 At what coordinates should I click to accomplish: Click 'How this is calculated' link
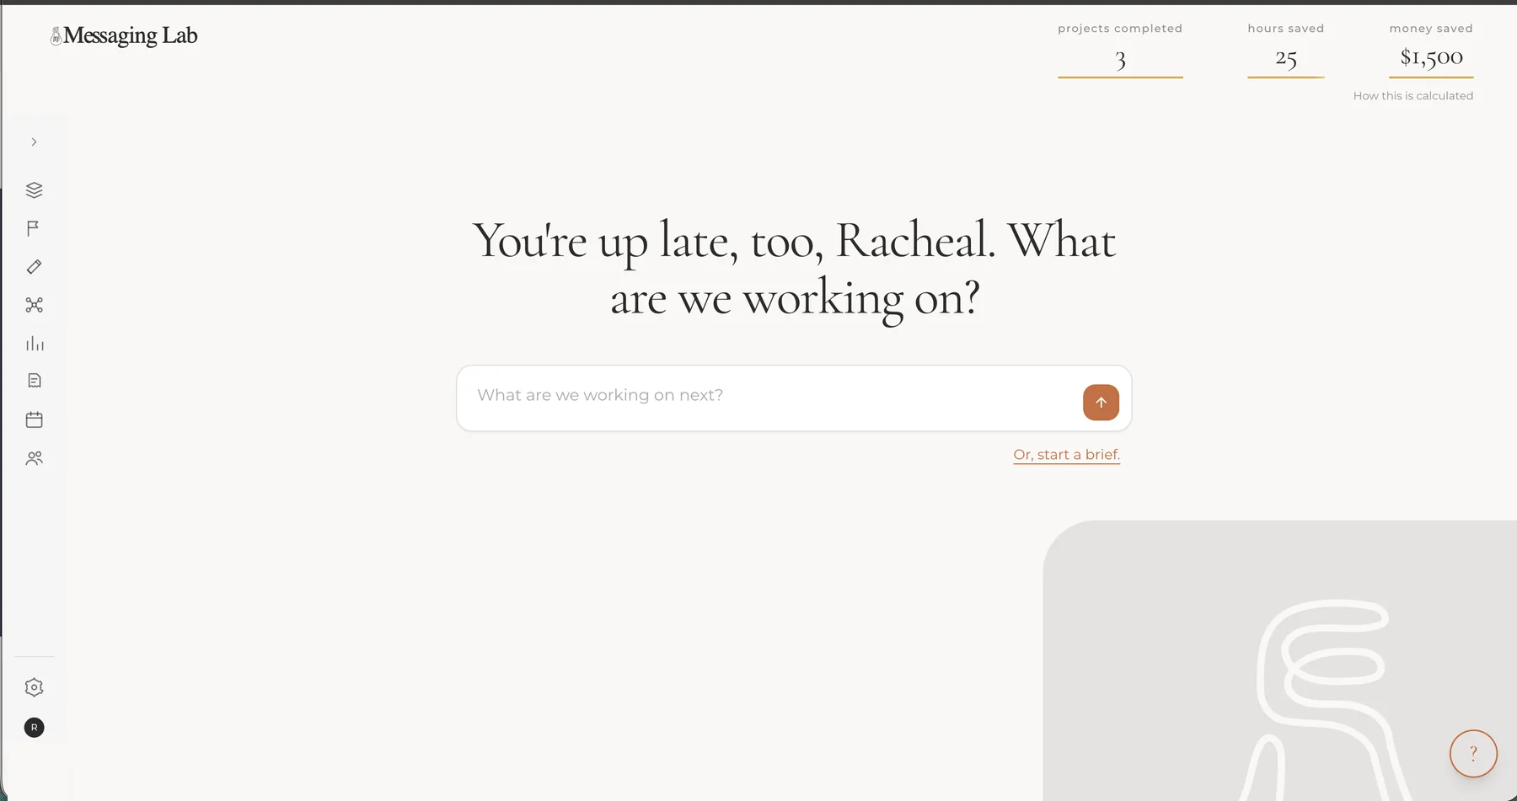1413,96
